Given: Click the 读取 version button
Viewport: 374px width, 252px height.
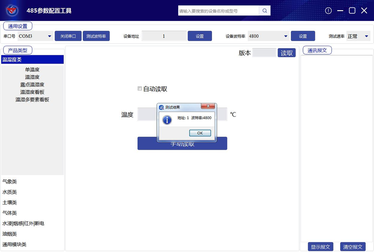Looking at the screenshot, I should pos(287,53).
